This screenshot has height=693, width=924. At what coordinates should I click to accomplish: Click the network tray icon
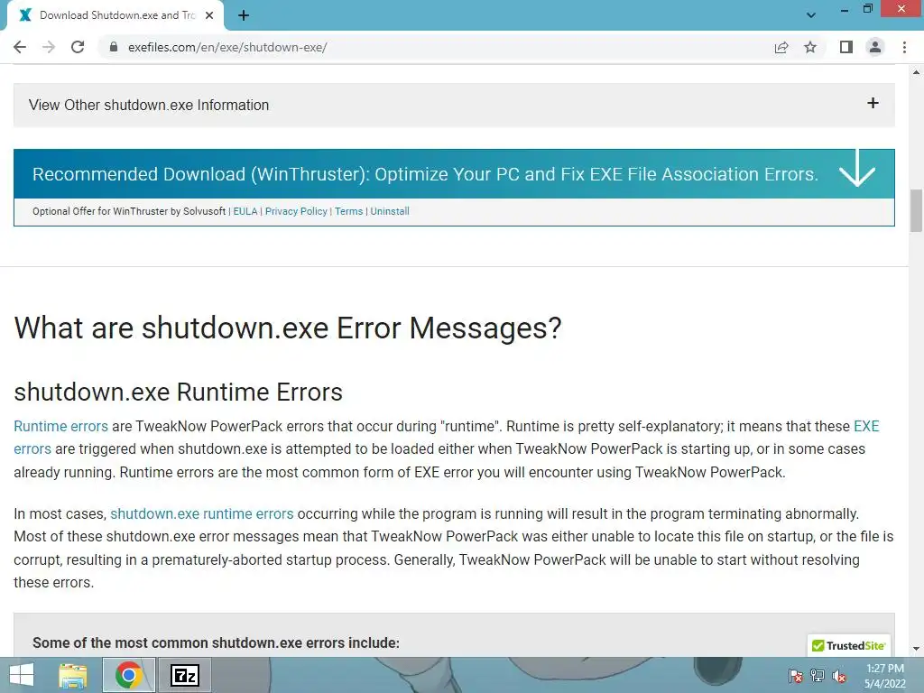click(818, 676)
